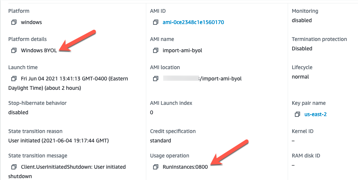Copy the State transition message text
358x180 pixels.
coord(14,167)
